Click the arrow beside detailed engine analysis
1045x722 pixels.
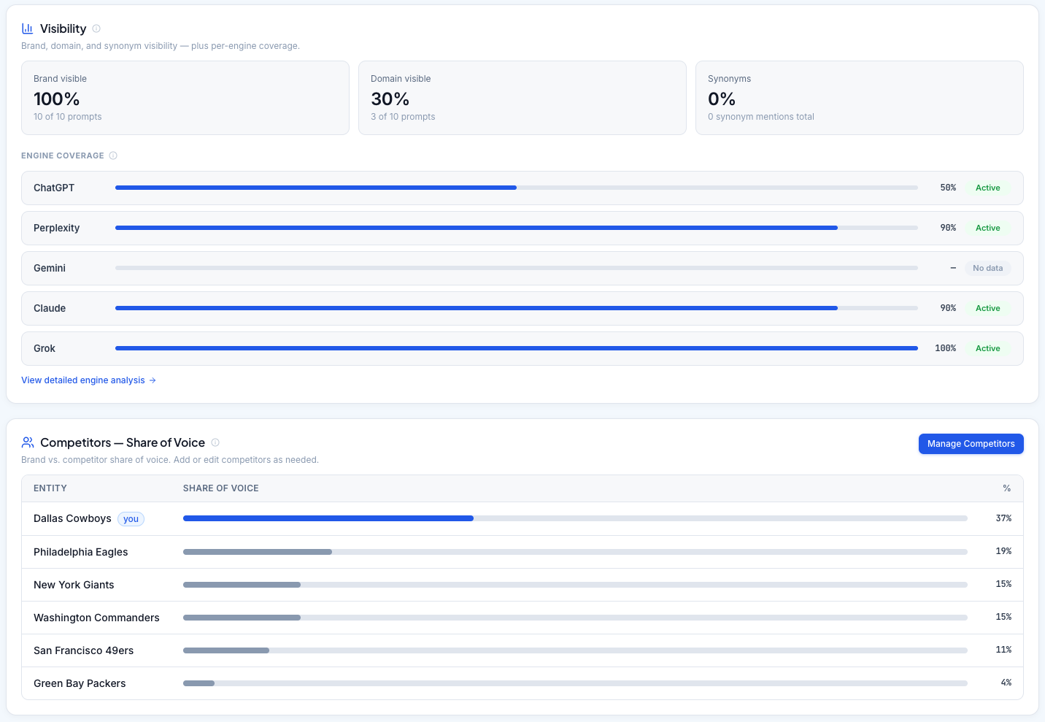pos(153,380)
